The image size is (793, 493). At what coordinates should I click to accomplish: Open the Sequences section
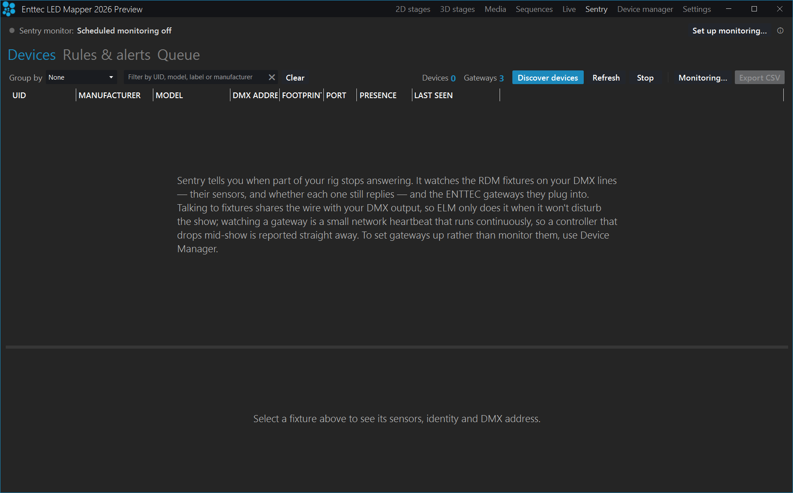534,9
